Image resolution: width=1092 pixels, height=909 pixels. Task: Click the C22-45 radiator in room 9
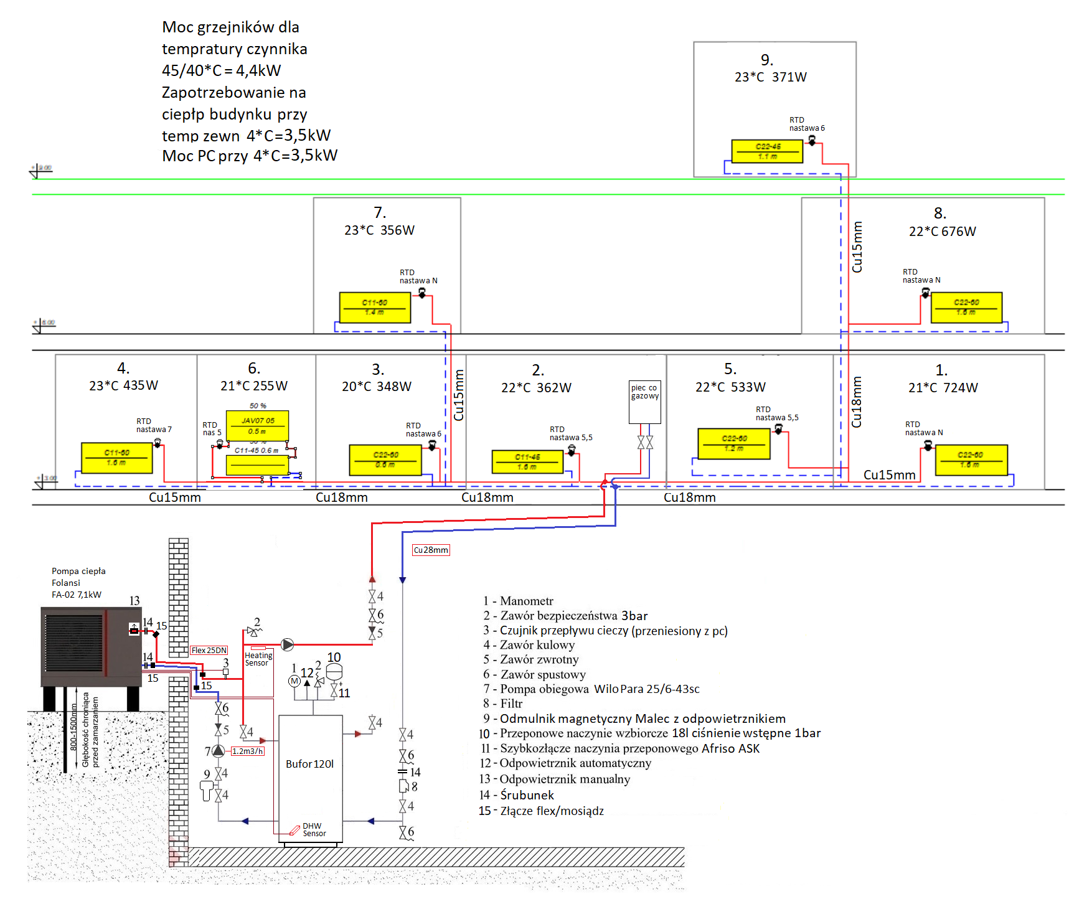(767, 151)
